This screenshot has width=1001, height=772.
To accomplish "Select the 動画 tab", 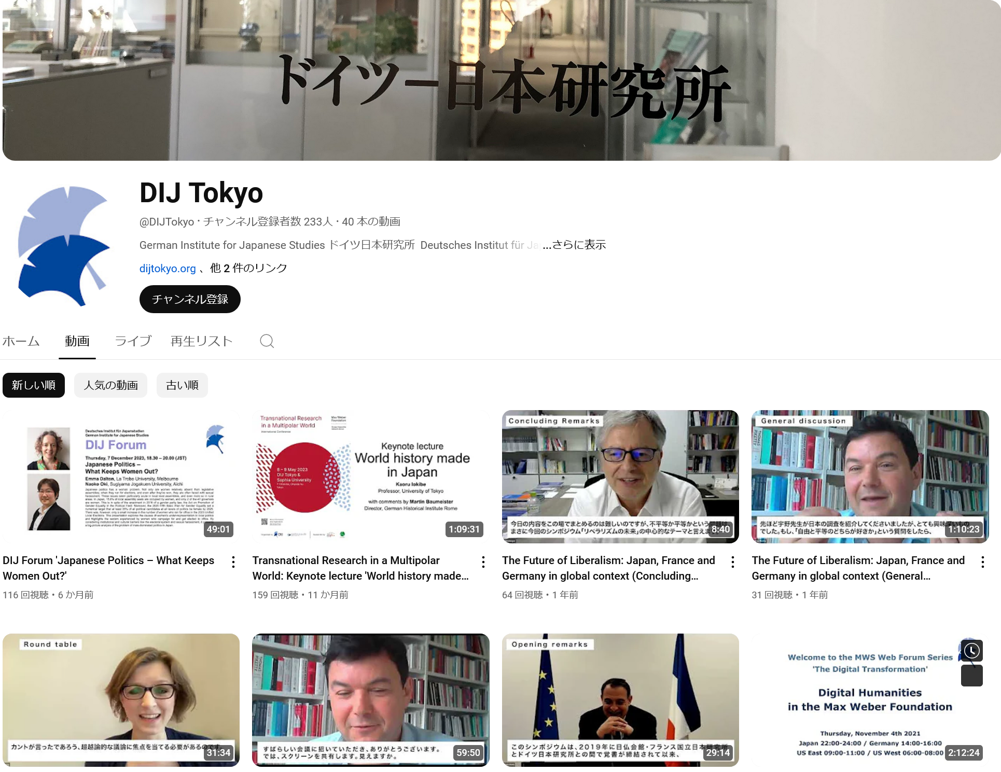I will (77, 341).
